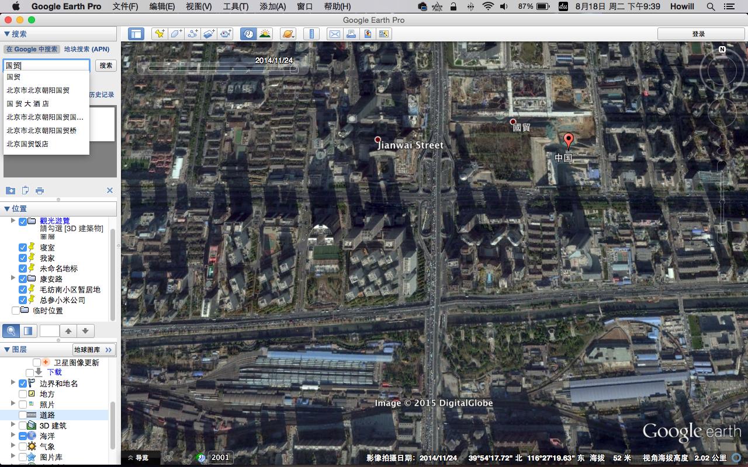Select the Add Polygon tool

pos(175,33)
